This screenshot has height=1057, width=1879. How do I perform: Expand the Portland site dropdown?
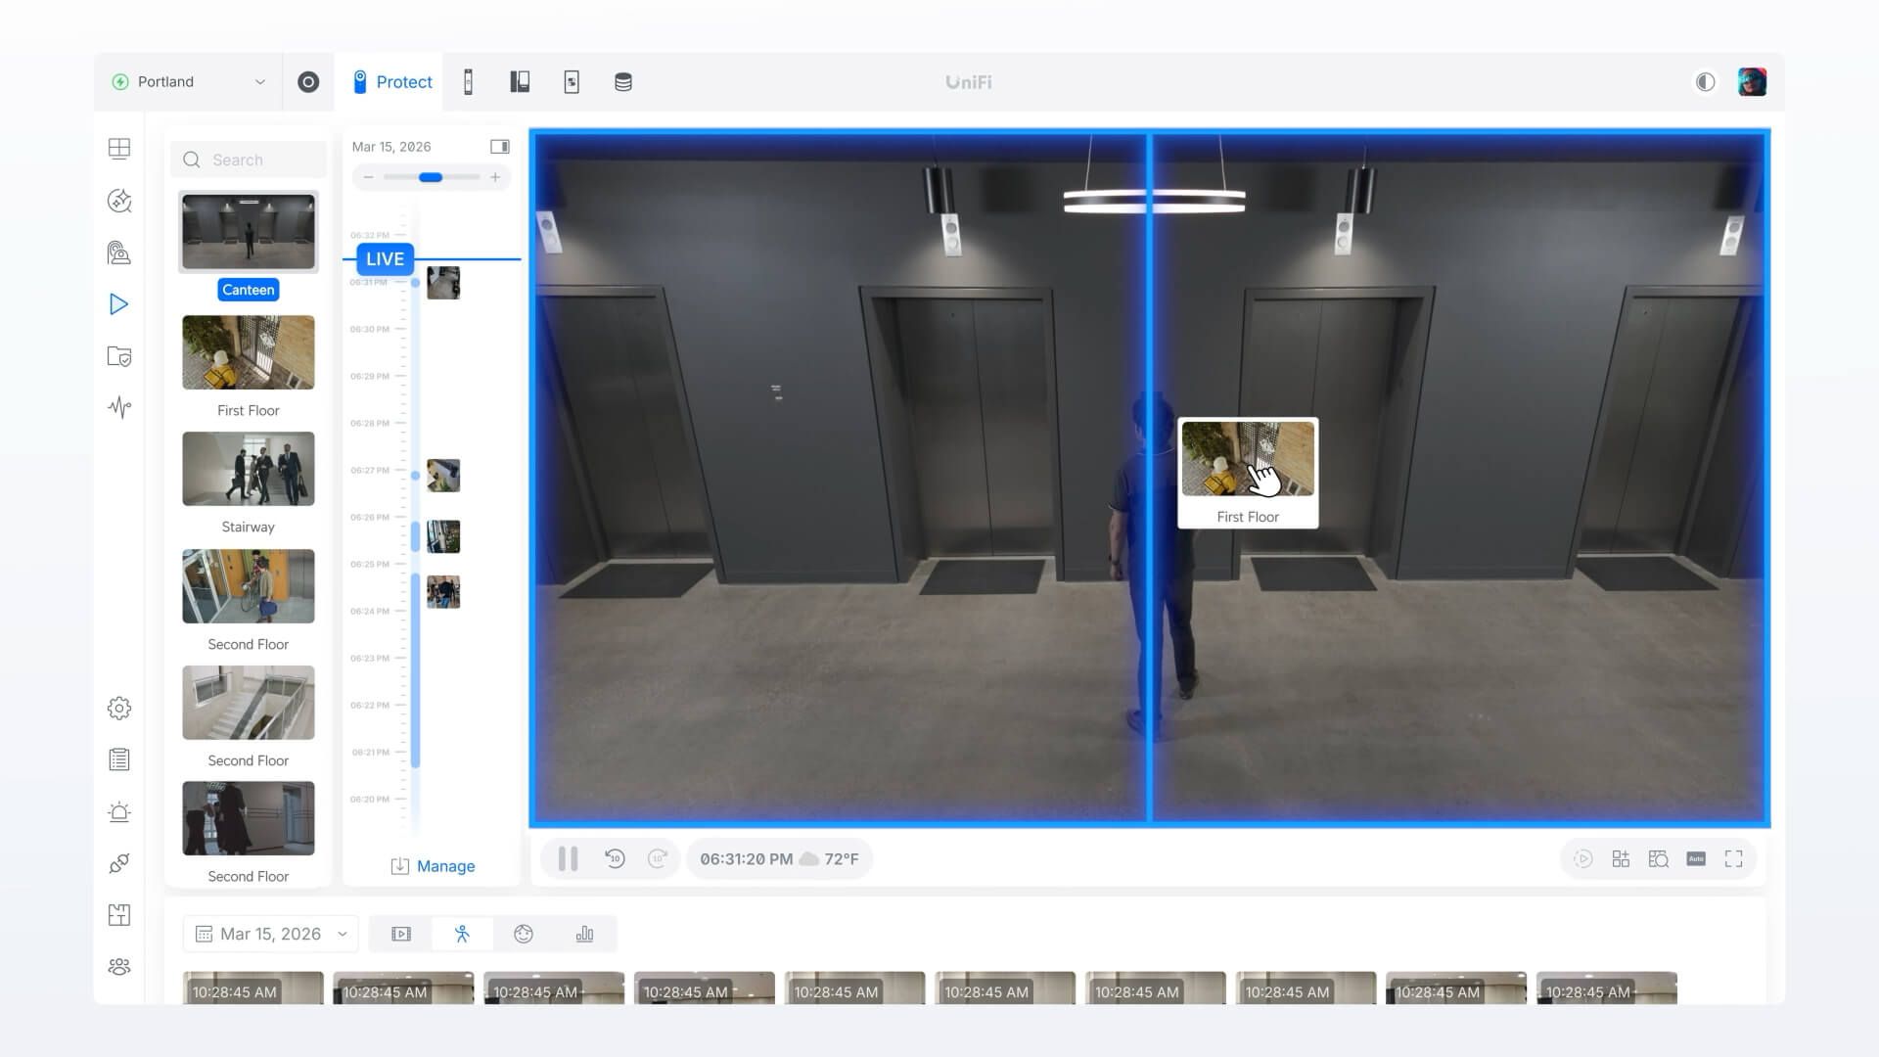point(186,82)
